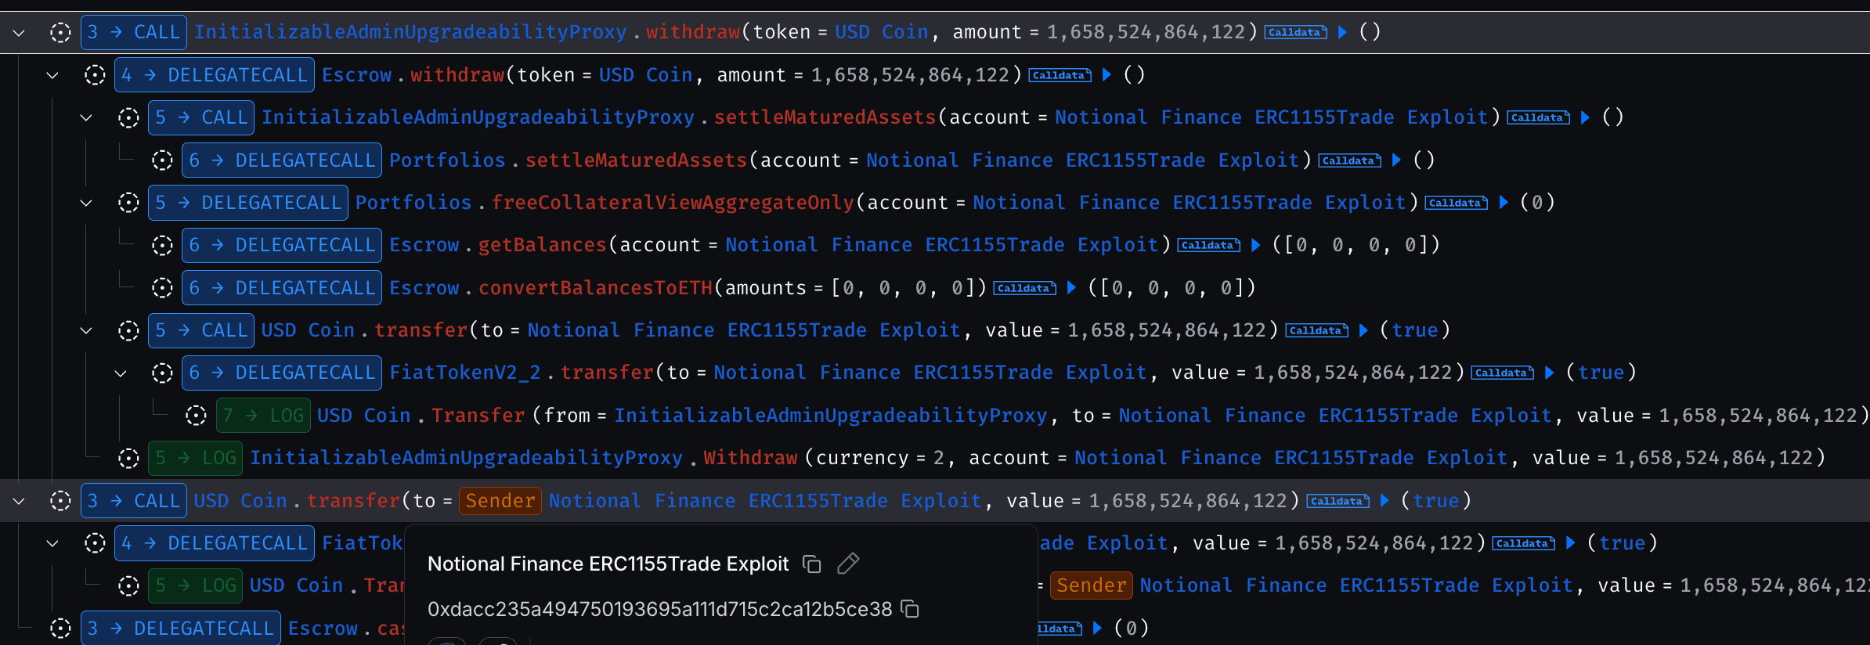Click target icon on depth-5 USD Coin.transfer row

point(128,330)
